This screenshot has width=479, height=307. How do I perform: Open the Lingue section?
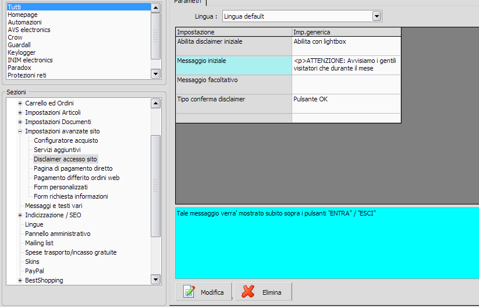[34, 224]
